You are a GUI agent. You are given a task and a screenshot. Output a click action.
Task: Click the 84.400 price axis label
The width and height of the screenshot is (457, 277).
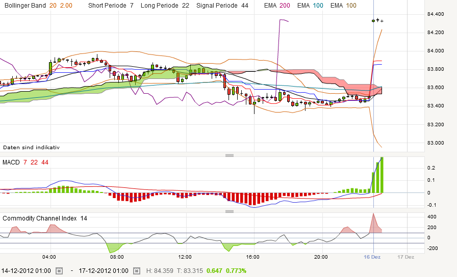pos(436,14)
